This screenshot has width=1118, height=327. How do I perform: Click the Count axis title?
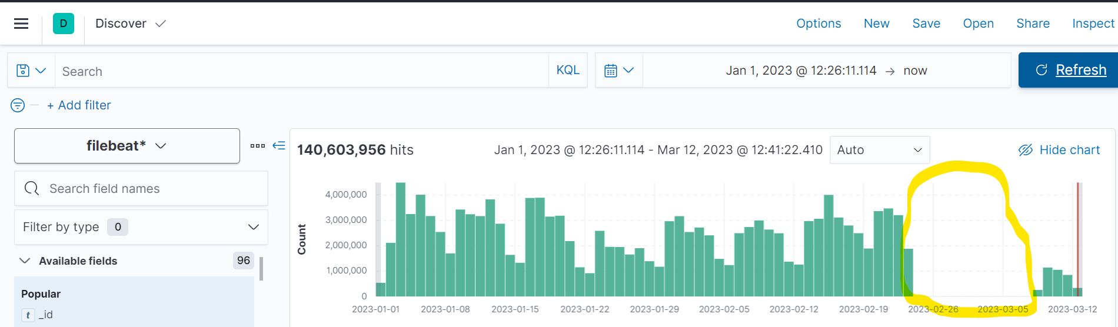[302, 239]
